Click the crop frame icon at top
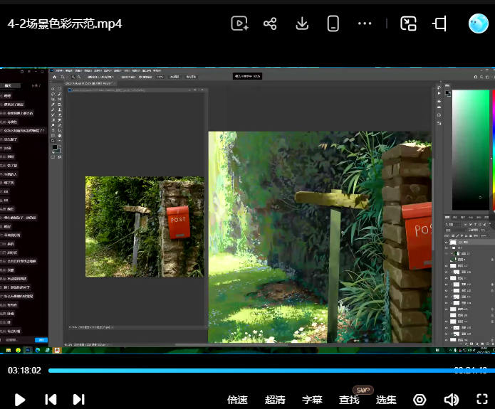 pos(439,23)
